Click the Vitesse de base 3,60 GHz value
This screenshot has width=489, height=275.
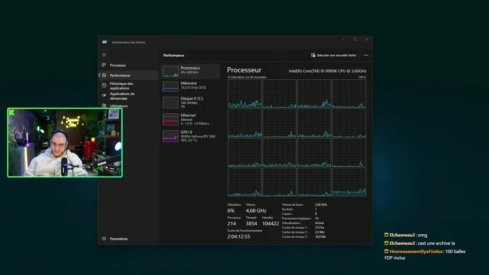click(x=321, y=205)
